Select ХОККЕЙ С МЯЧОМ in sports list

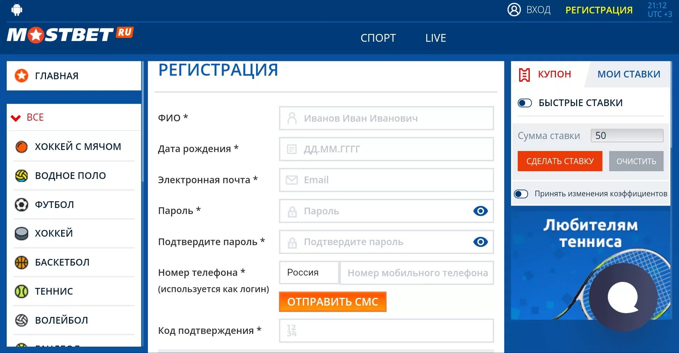click(74, 146)
